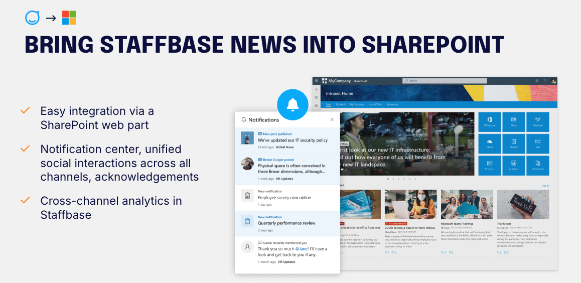Click the news icon below the sidebar globe
The image size is (581, 283).
(316, 105)
